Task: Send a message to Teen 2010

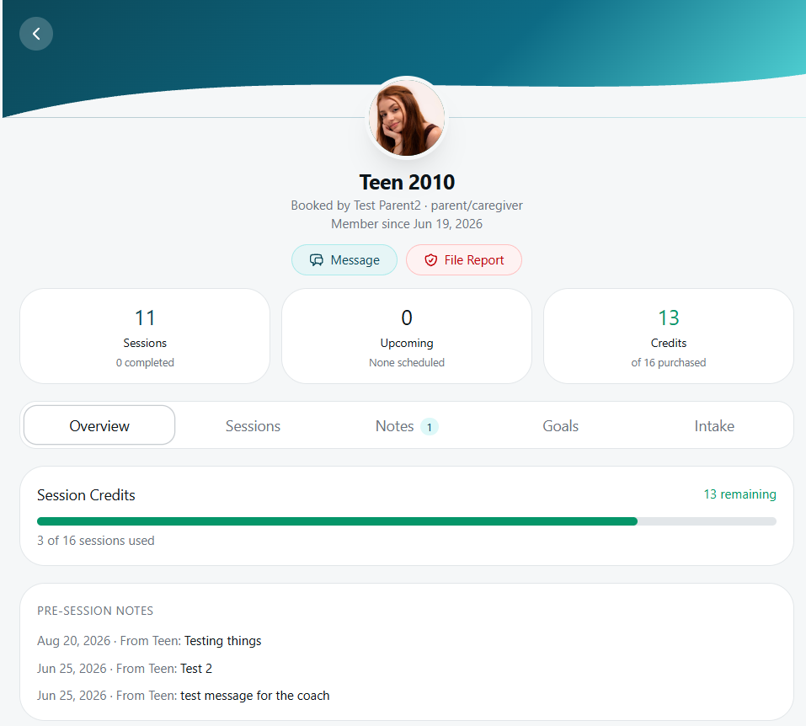Action: point(344,260)
